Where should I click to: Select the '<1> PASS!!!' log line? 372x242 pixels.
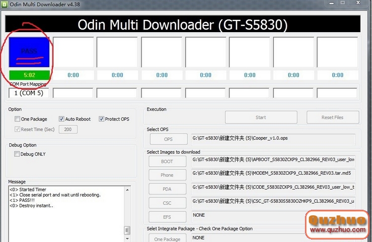[x=22, y=200]
